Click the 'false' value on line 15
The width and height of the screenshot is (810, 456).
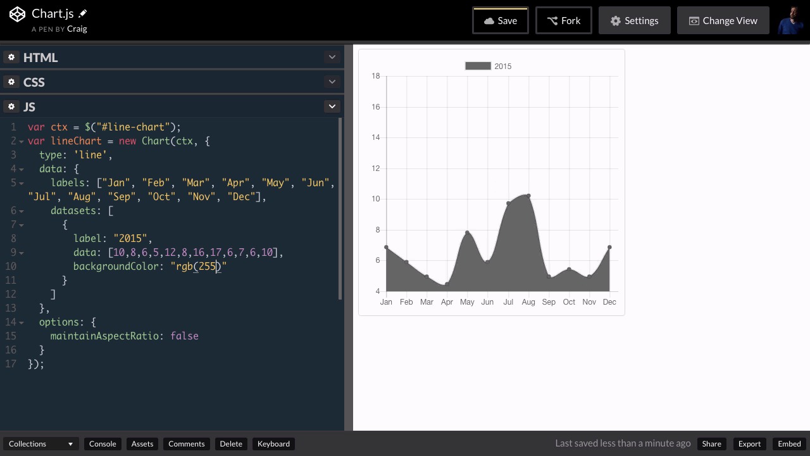[184, 336]
